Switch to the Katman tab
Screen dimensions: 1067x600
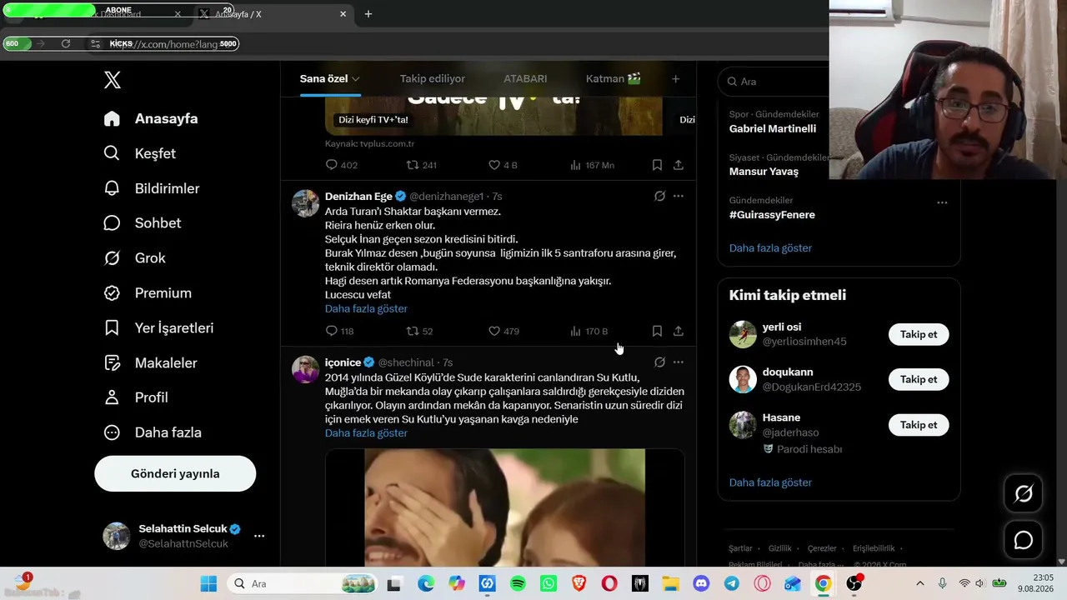(614, 78)
